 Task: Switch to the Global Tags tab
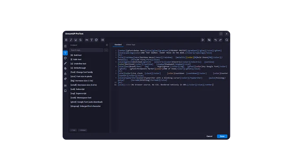(131, 45)
